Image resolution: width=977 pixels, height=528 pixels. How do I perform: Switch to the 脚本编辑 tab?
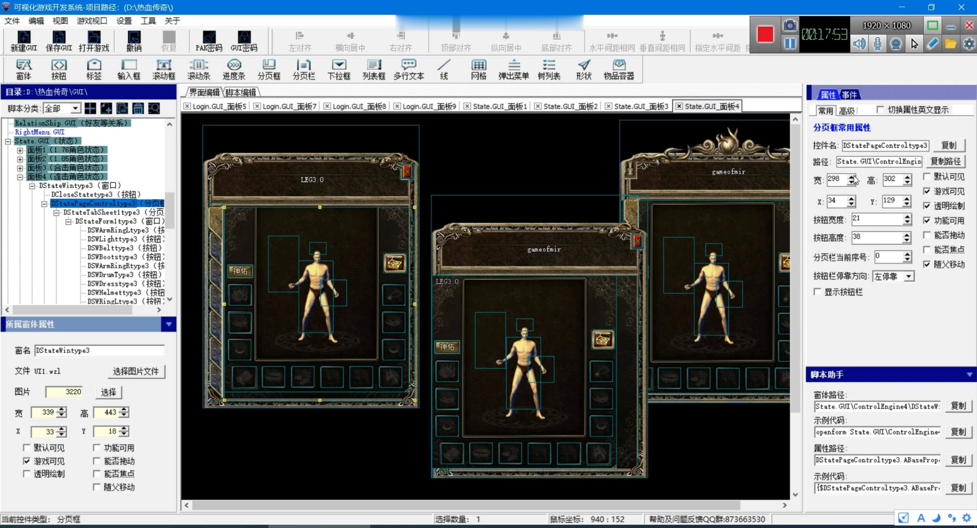(241, 92)
